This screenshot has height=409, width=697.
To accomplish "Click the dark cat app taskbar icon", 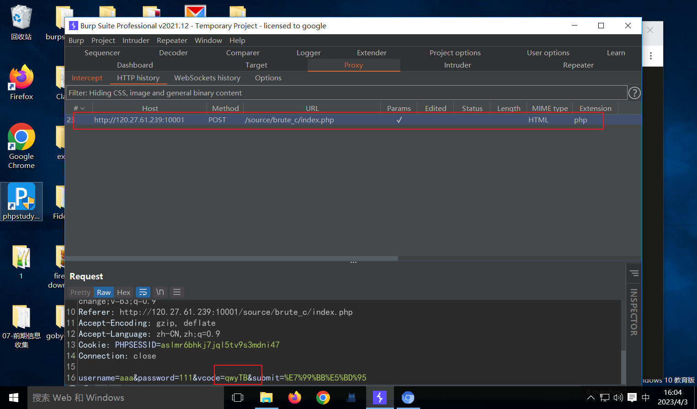I will point(351,398).
